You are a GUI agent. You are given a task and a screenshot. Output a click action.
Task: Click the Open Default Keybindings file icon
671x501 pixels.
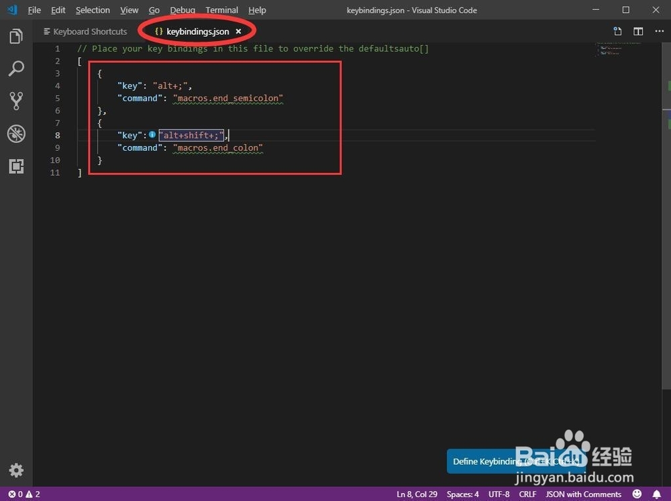point(617,32)
